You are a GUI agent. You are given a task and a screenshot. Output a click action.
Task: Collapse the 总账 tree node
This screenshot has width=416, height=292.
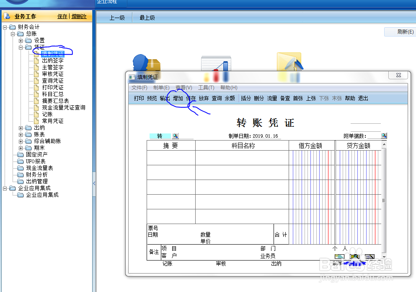(x=13, y=34)
